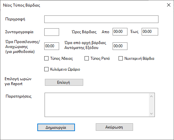
Task: Click inside the Παρατηρήσεις notes area
Action: pyautogui.click(x=97, y=105)
